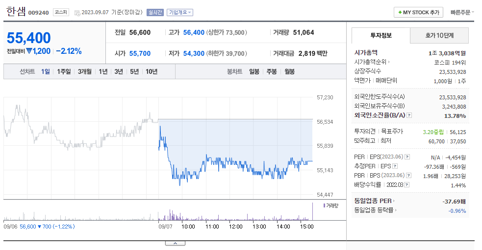Click the 12:00 time axis label
The image size is (482, 250).
[236, 227]
